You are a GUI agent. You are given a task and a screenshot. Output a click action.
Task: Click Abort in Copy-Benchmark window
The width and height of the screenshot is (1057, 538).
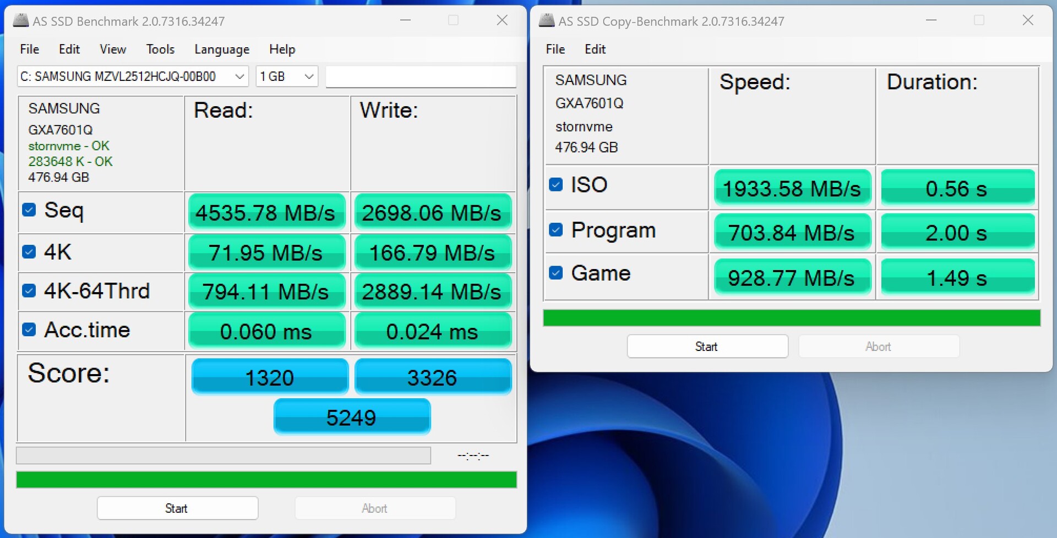point(879,347)
